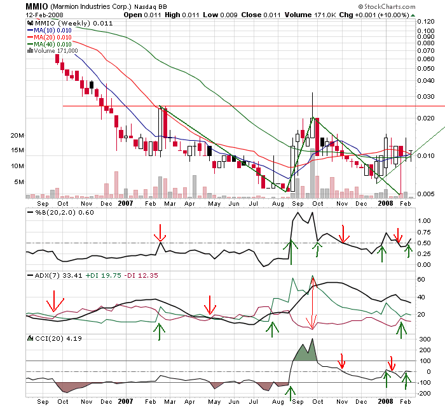Screen dimensions: 445x407
Task: Click the green shaded CCI overbought area
Action: click(x=306, y=352)
